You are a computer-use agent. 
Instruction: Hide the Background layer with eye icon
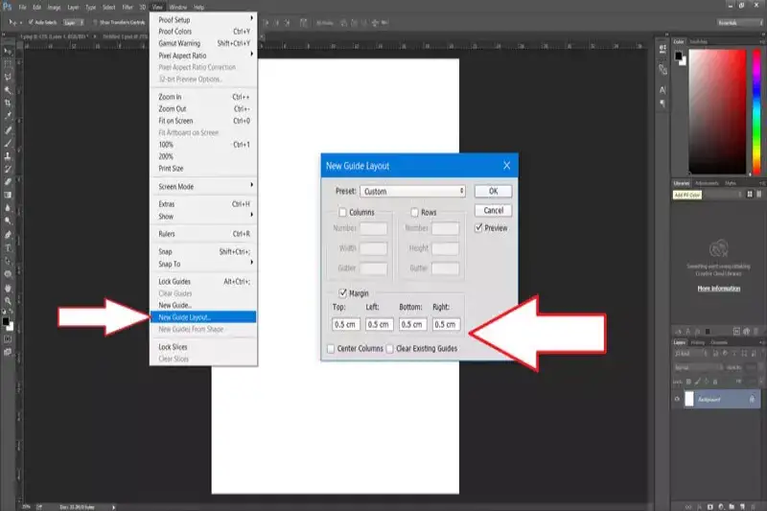pos(677,398)
